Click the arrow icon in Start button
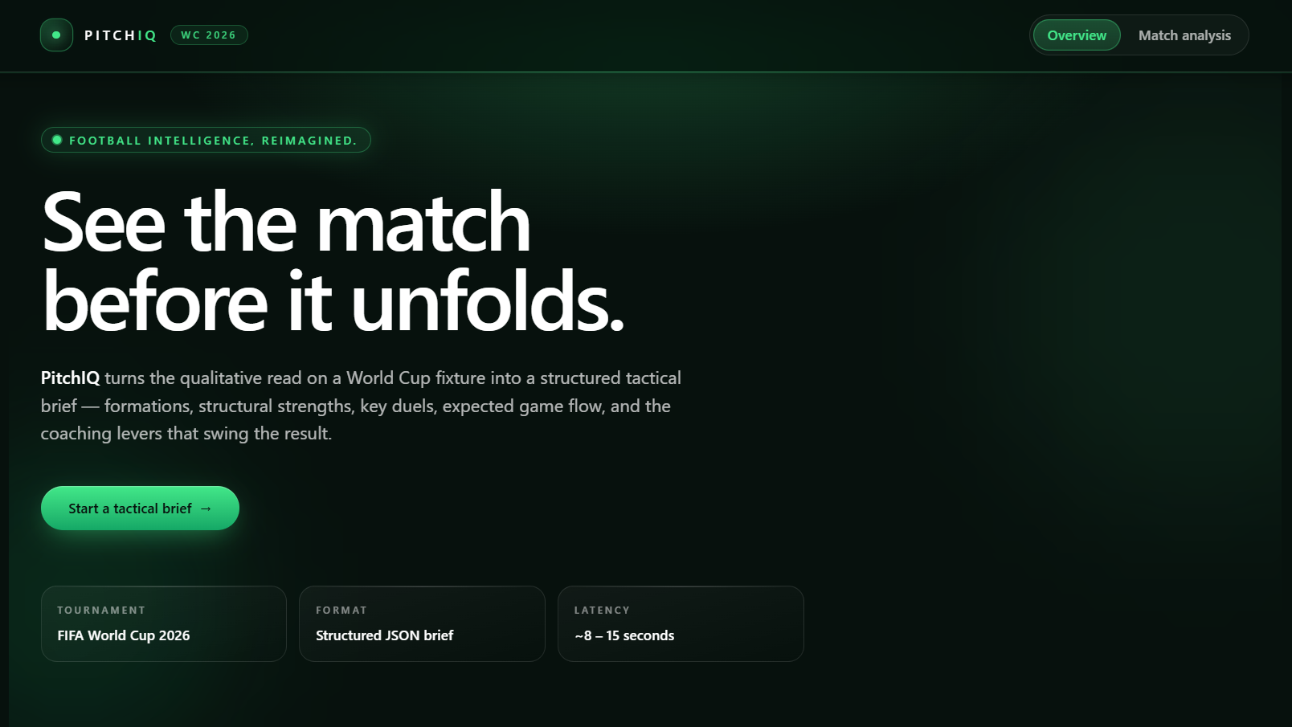The image size is (1292, 727). [206, 508]
